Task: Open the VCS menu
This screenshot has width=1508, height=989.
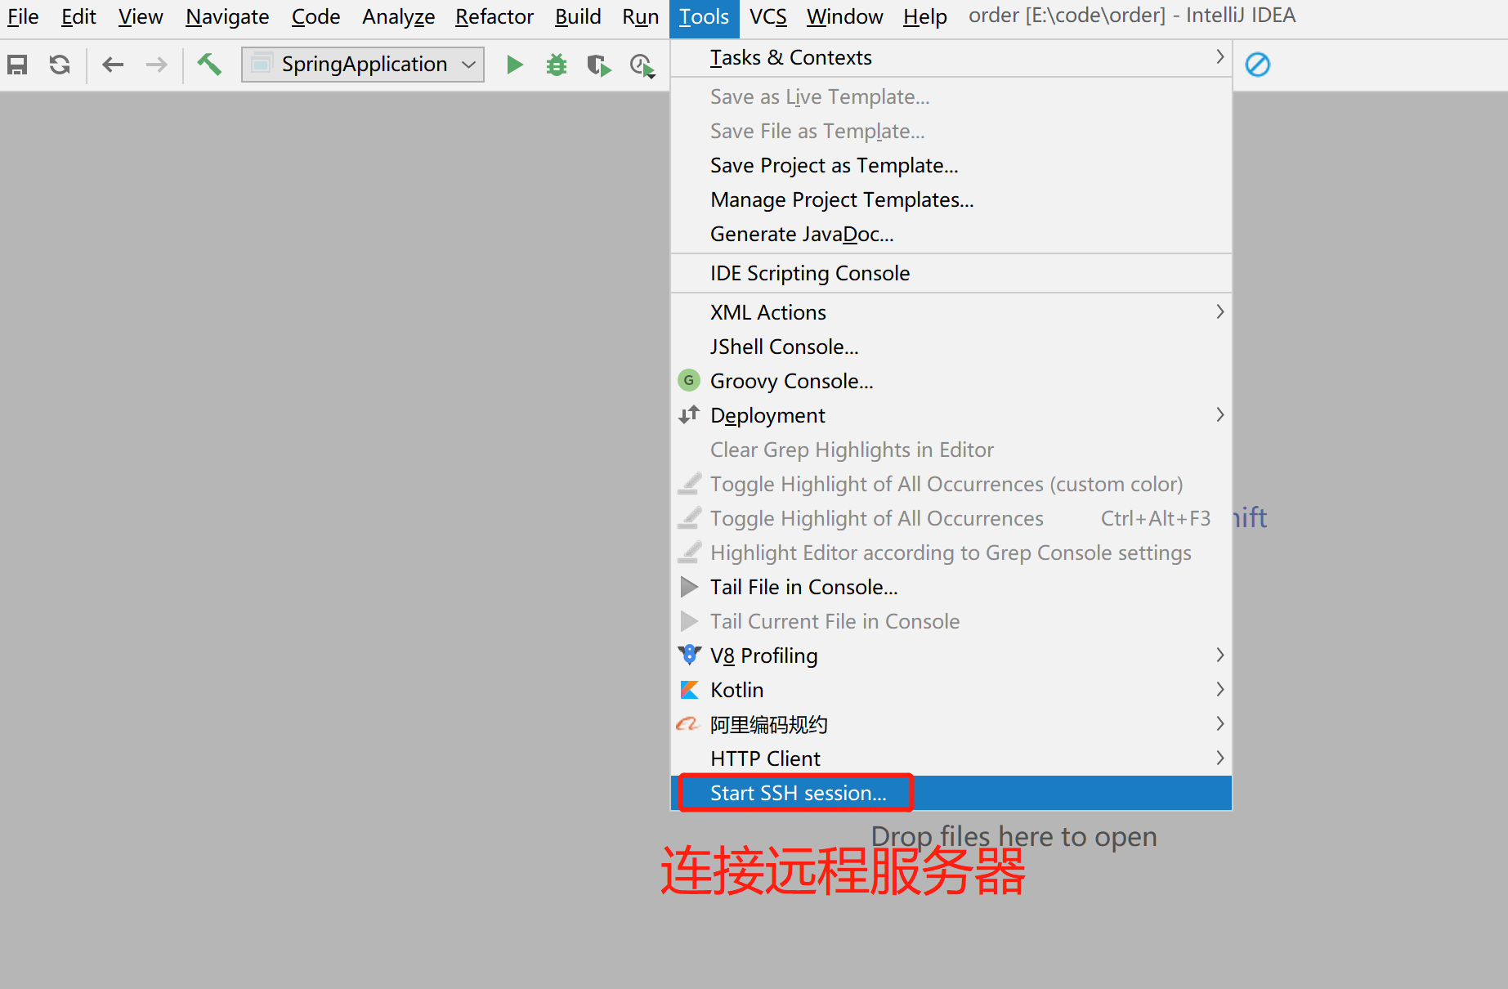Action: pyautogui.click(x=767, y=16)
